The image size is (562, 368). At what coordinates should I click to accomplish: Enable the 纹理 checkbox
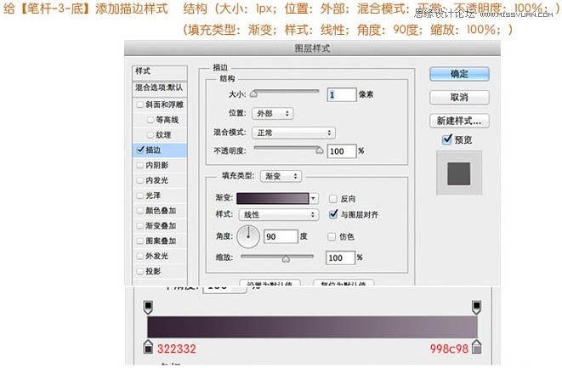pos(150,135)
